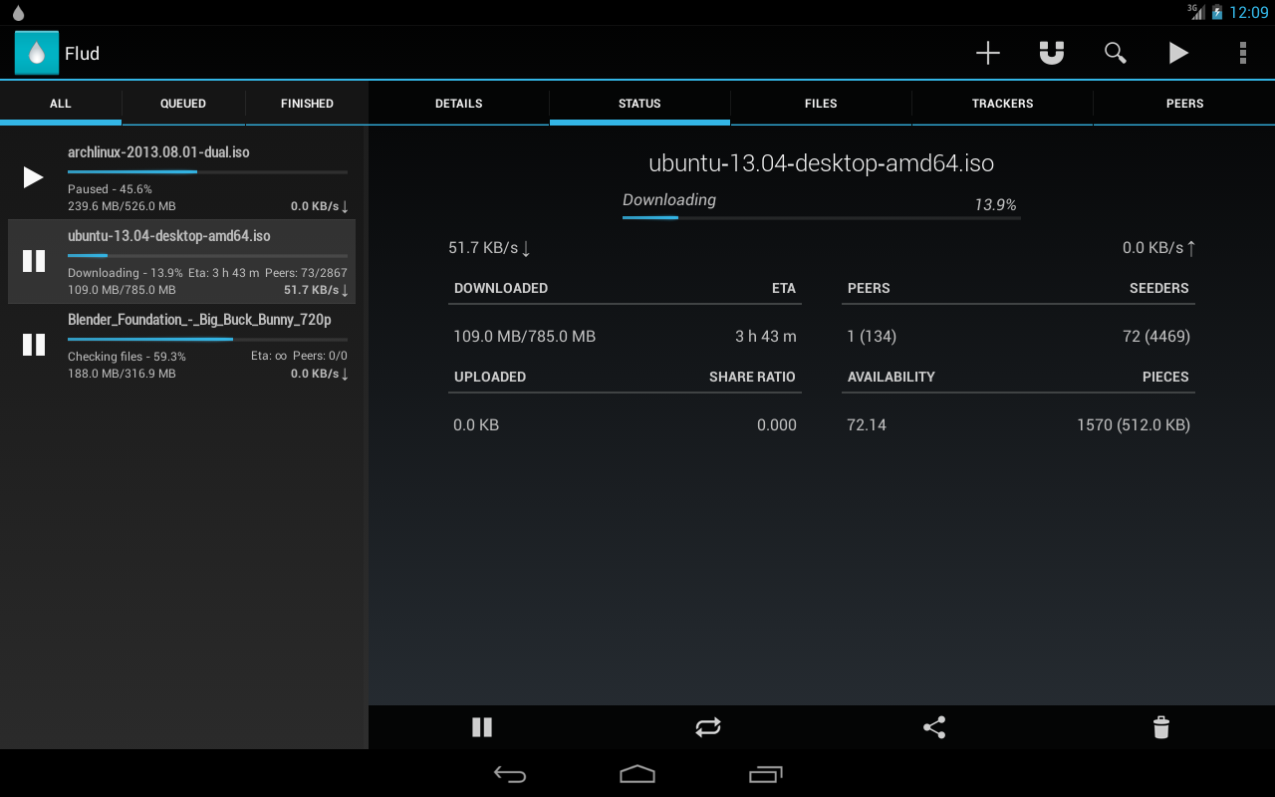Click the PEERS header in status panel
Viewport: 1275px width, 797px height.
coord(869,288)
